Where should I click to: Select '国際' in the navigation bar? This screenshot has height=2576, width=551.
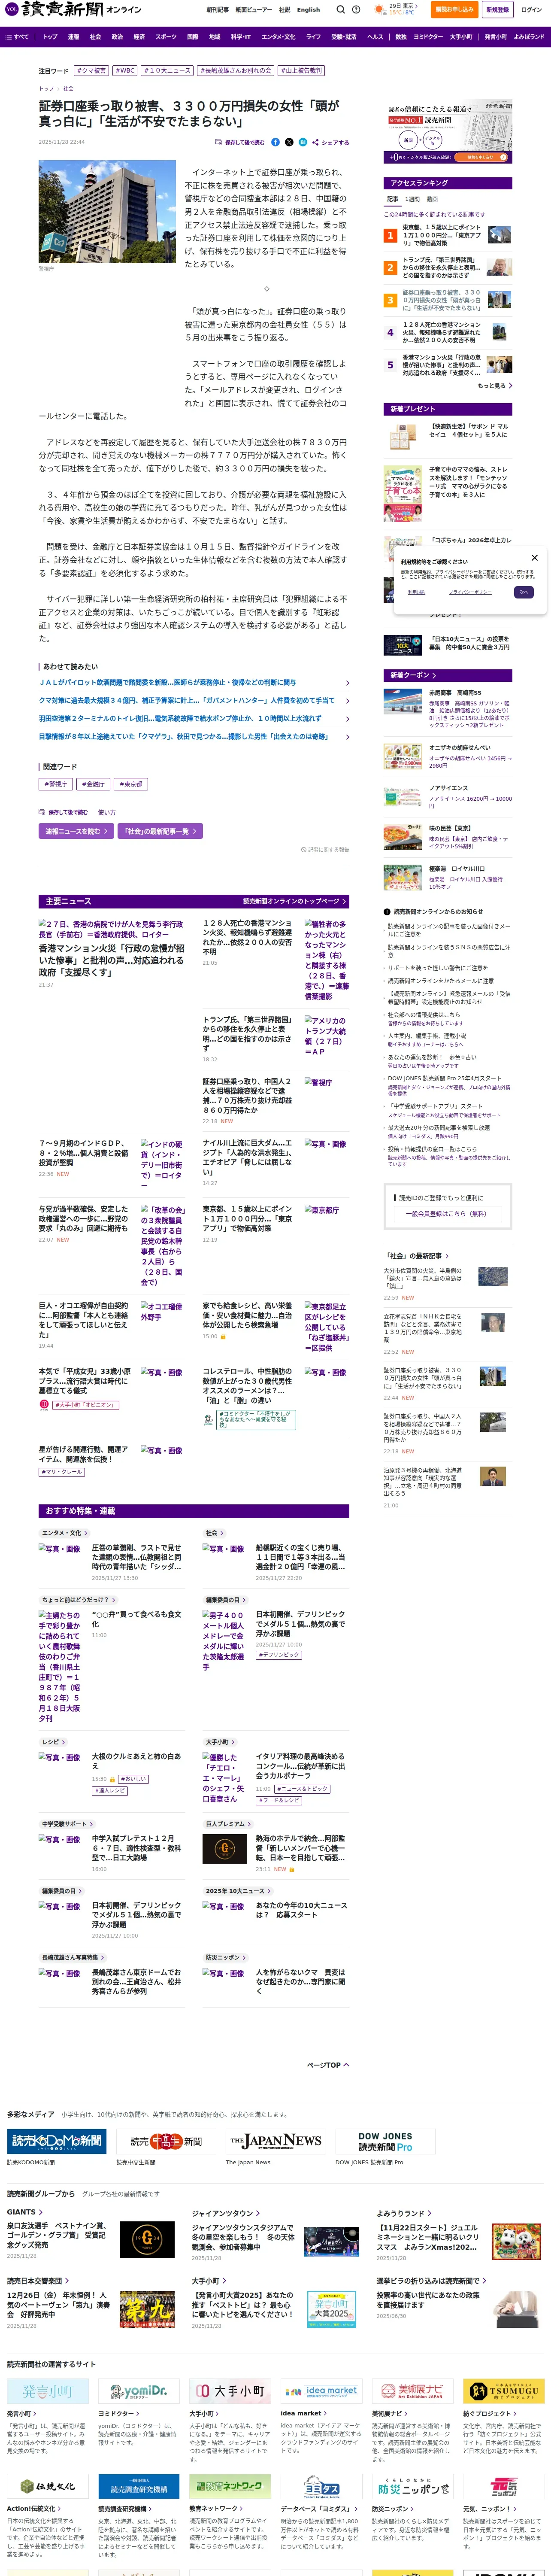(193, 36)
